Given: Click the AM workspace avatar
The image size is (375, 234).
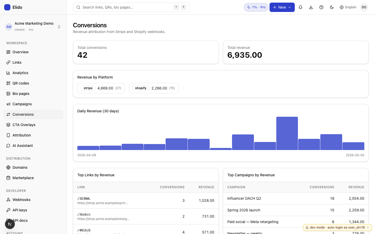Looking at the screenshot, I should pos(9,27).
